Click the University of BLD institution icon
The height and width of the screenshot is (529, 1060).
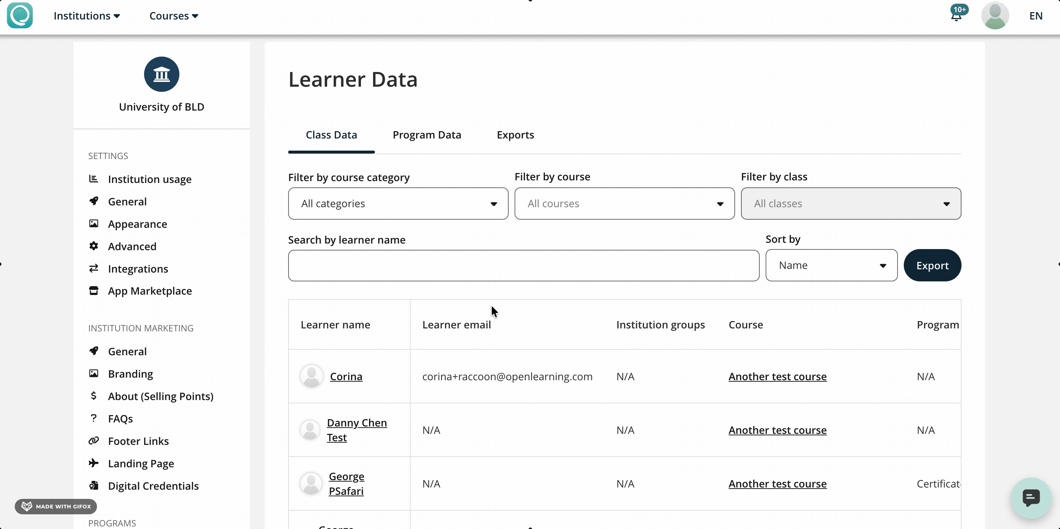pos(161,75)
